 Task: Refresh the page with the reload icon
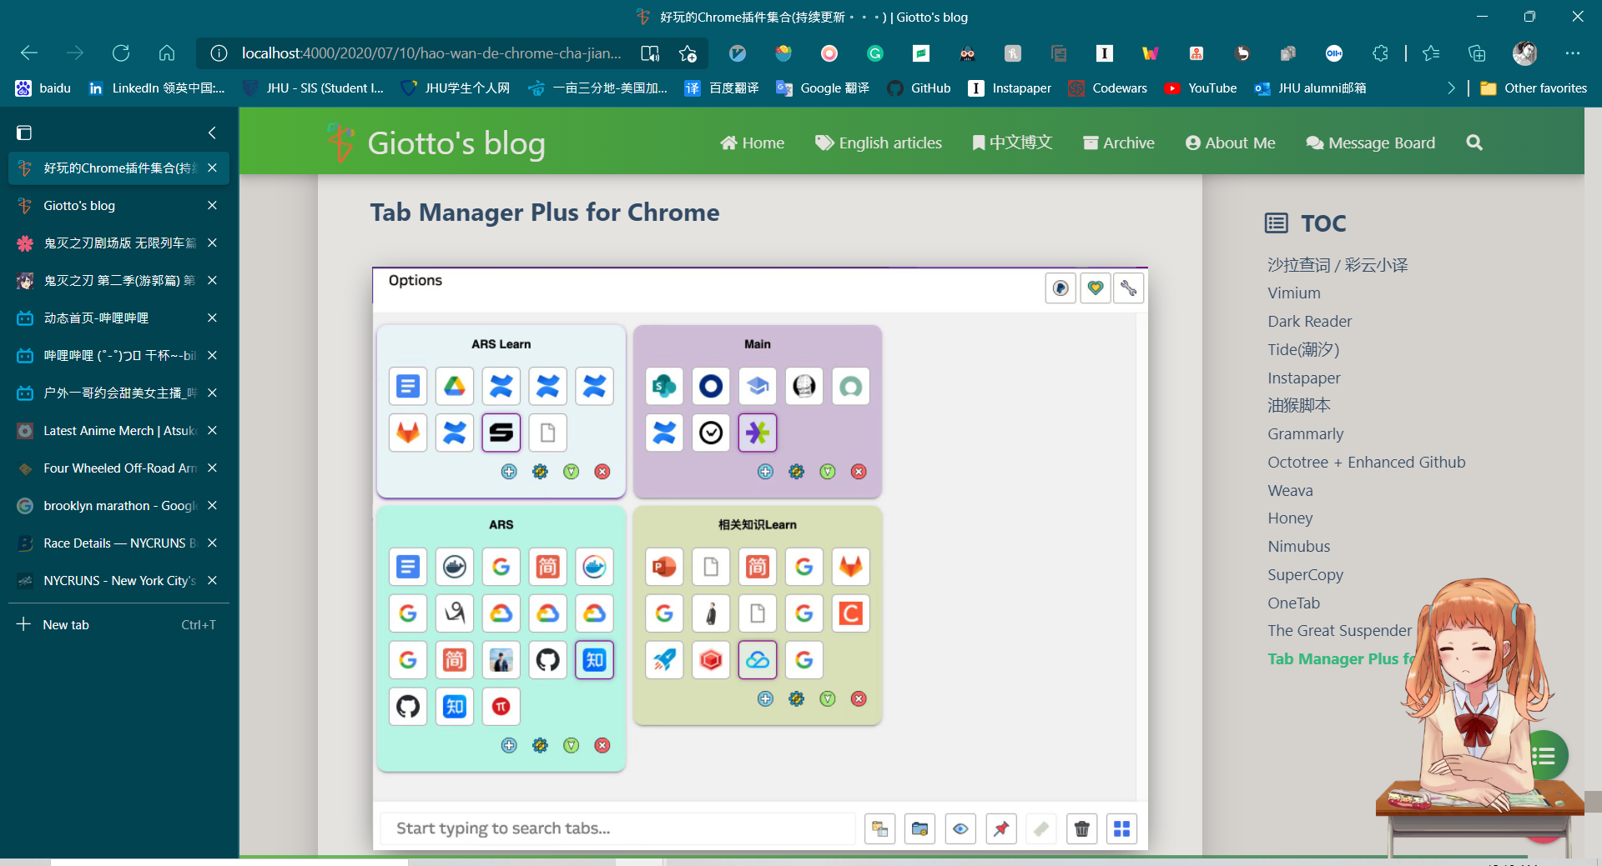pos(121,53)
